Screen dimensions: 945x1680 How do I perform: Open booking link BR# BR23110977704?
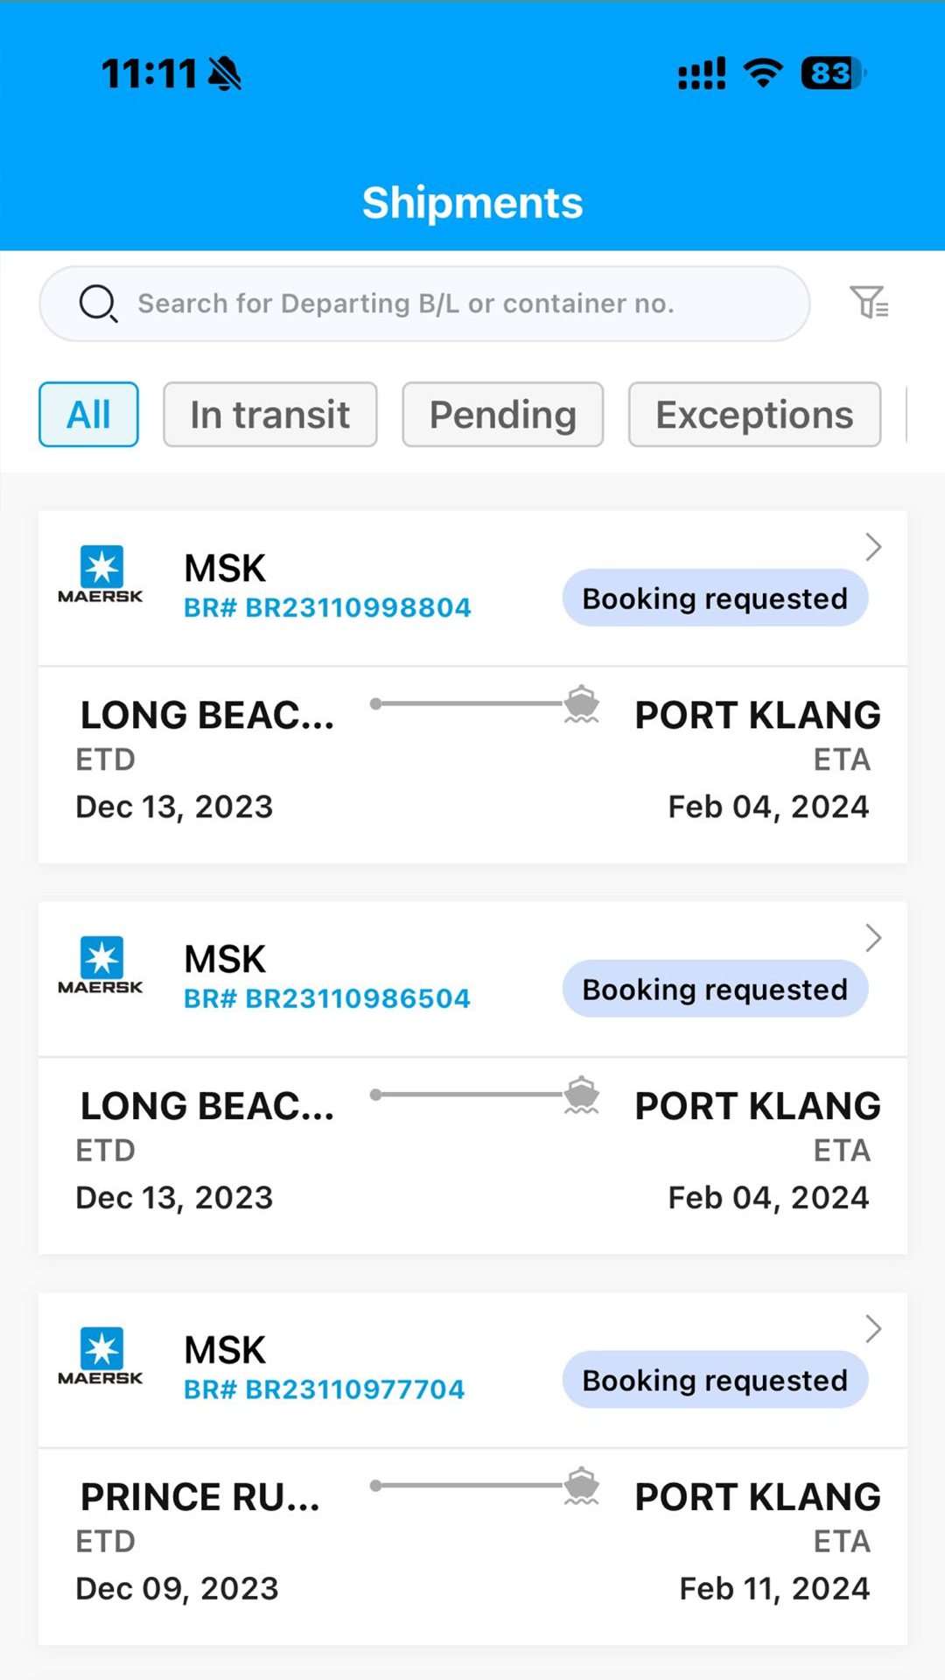tap(324, 1389)
